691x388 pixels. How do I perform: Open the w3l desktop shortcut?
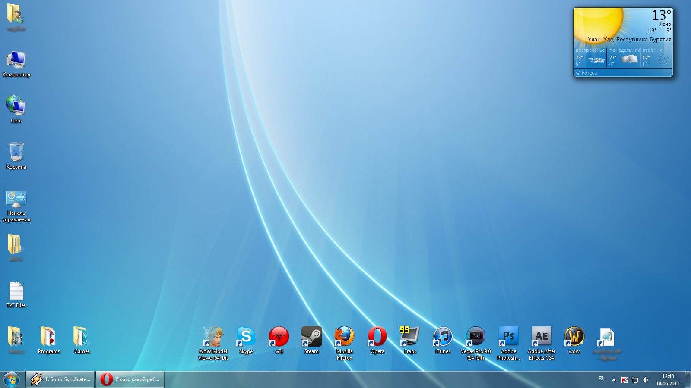tap(279, 337)
